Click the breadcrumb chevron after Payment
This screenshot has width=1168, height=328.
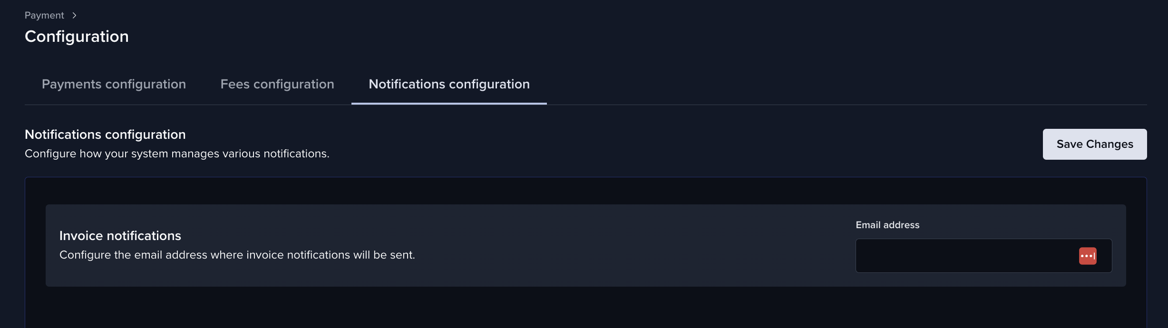[74, 15]
